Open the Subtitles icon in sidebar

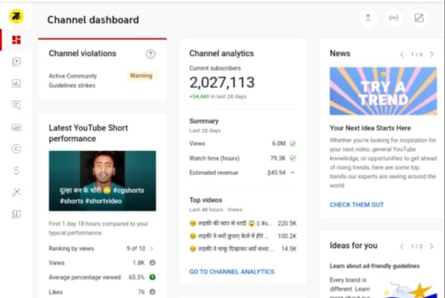[x=16, y=127]
